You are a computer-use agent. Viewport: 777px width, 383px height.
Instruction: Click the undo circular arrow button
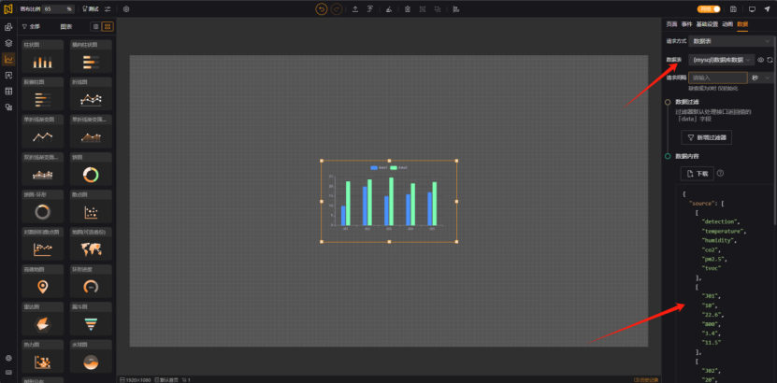pos(322,9)
